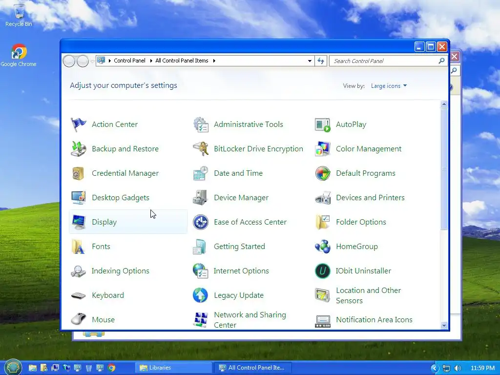The image size is (500, 375).
Task: Open Legacy Update icon
Action: tap(201, 295)
